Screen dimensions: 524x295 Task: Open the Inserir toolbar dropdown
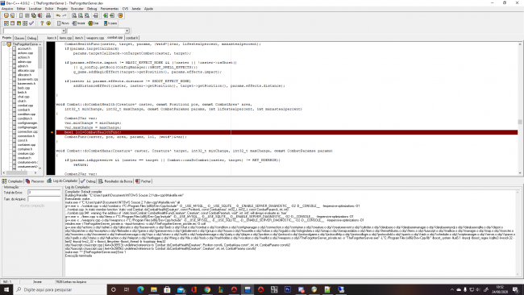pyautogui.click(x=78, y=23)
